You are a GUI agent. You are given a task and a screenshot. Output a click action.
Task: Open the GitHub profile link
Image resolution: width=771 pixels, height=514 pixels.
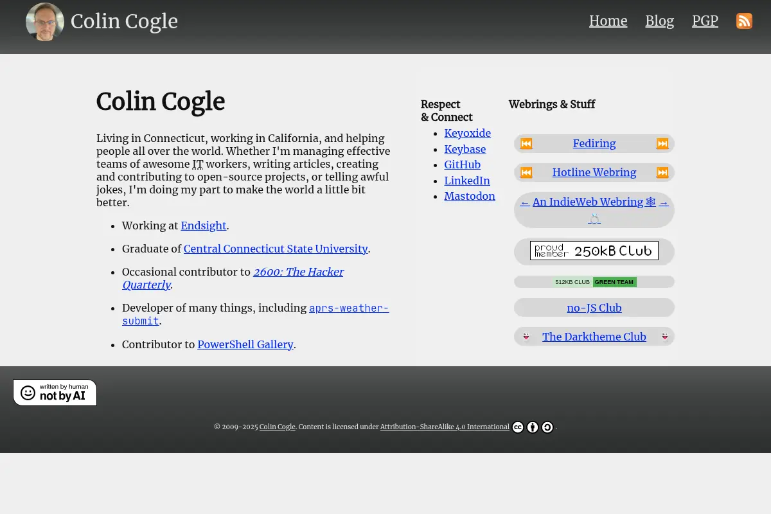point(463,164)
